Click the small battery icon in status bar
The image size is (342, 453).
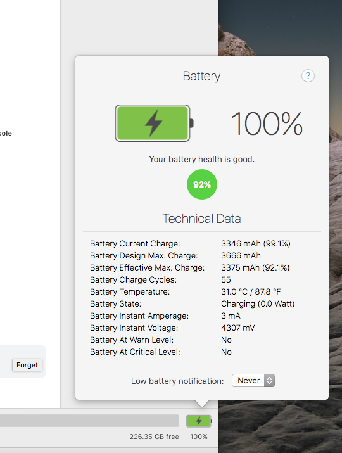(199, 421)
